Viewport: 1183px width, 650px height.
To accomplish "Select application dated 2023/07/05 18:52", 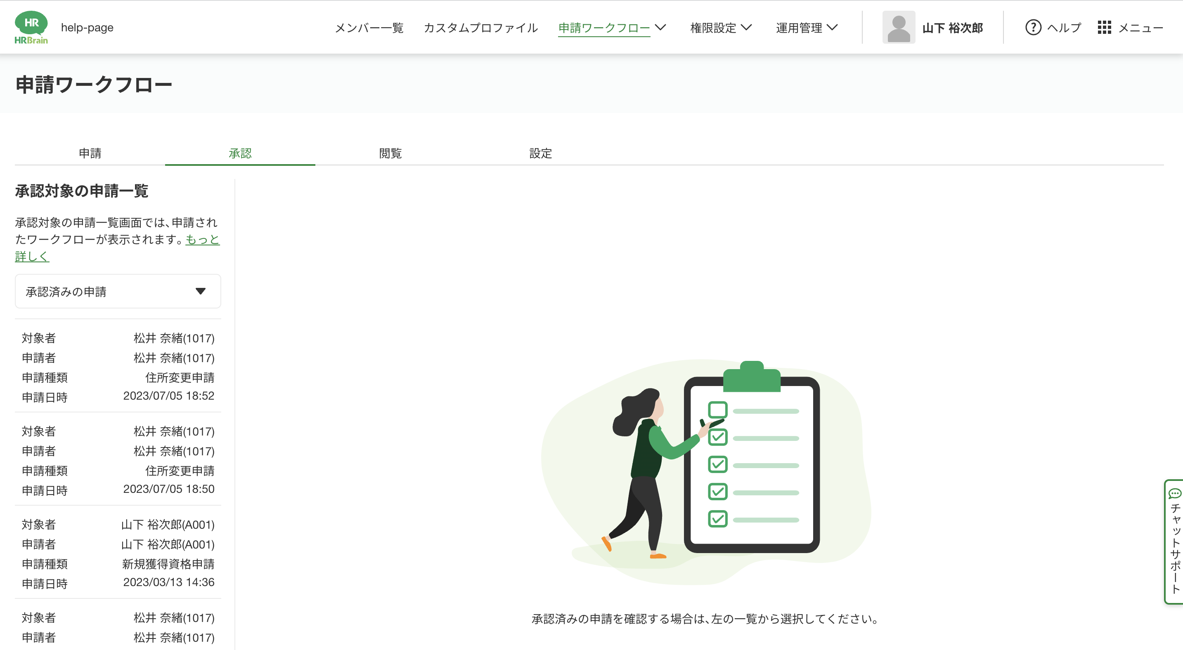I will pyautogui.click(x=118, y=366).
